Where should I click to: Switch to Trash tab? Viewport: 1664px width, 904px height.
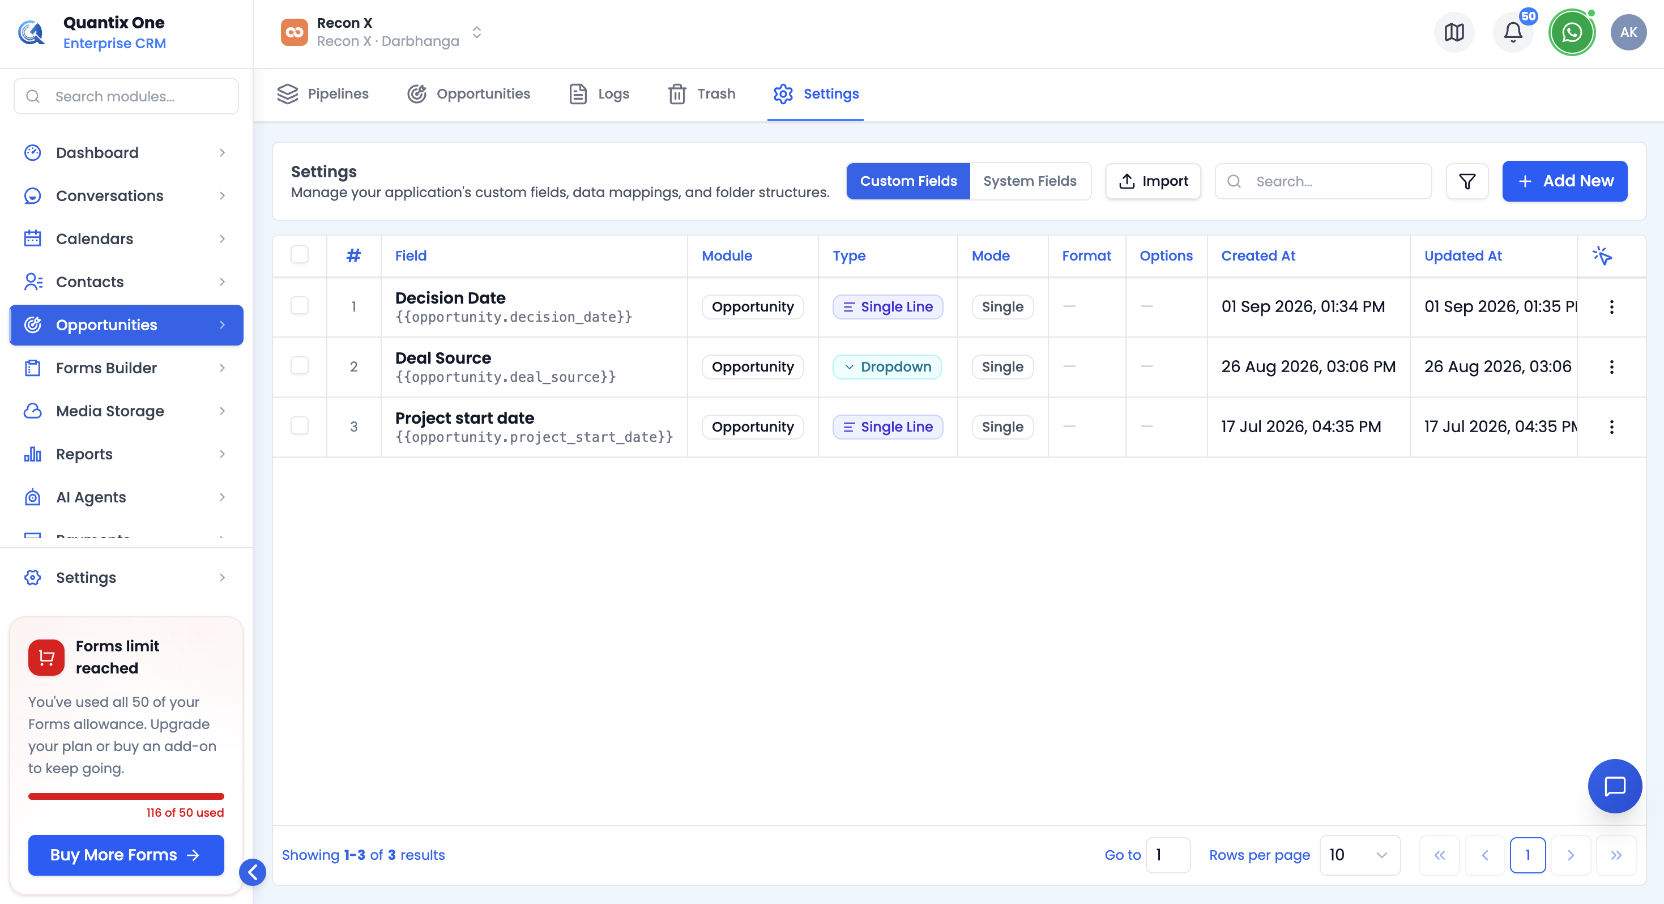pyautogui.click(x=702, y=95)
